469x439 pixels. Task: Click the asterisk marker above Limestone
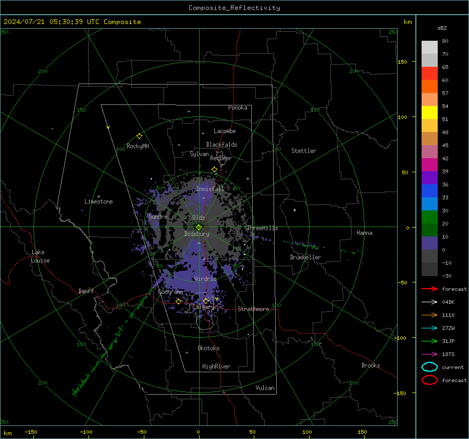98,197
